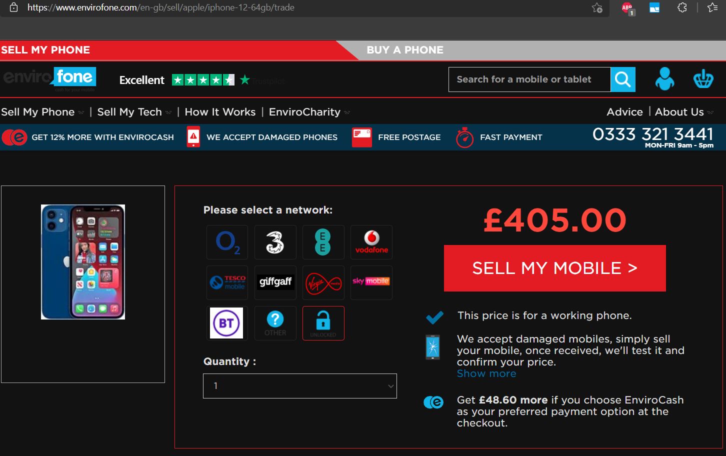Add this page to favorites

tap(597, 7)
